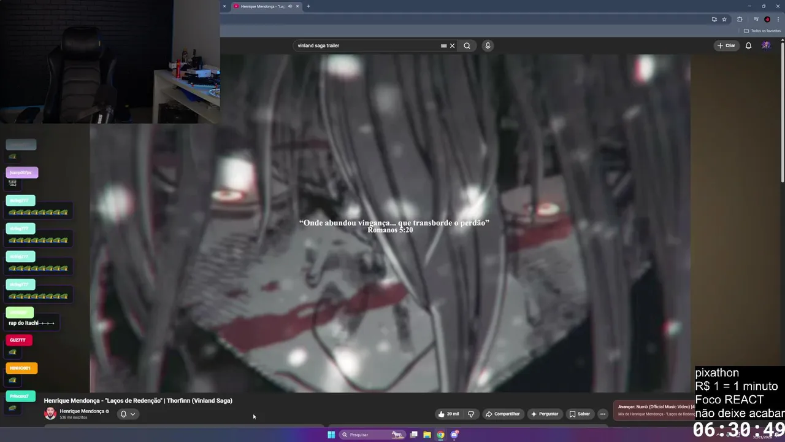Click the Compartilhar share button
Screen dimensions: 785x442
click(x=503, y=414)
